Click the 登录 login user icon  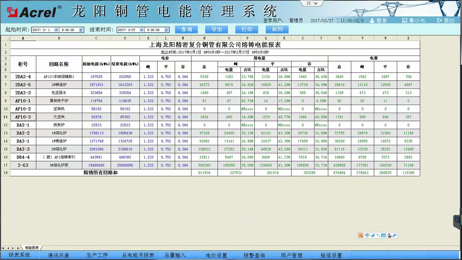[x=372, y=20]
